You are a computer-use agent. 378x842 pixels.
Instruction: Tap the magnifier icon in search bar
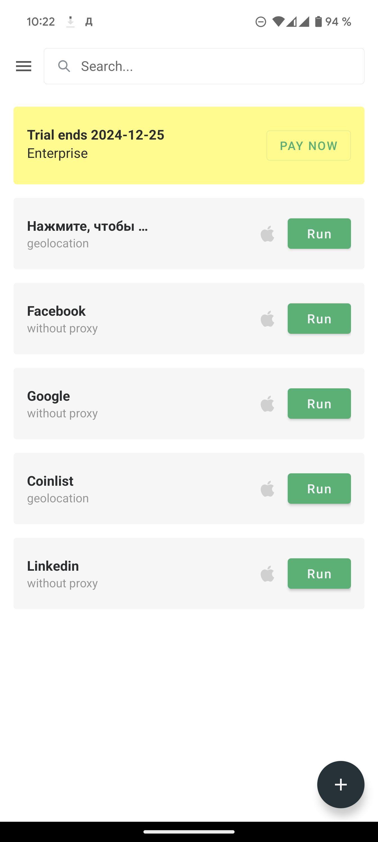click(x=64, y=66)
